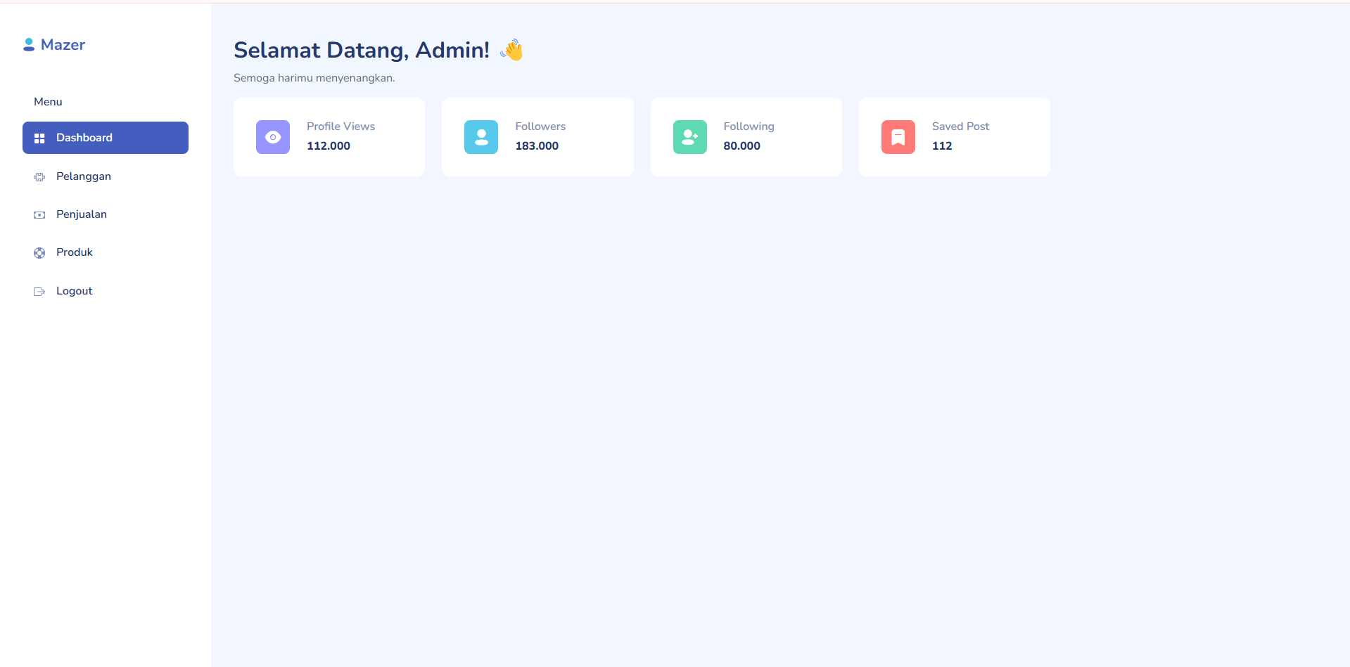Click the purple Profile Views eye icon
1350x667 pixels.
tap(273, 137)
